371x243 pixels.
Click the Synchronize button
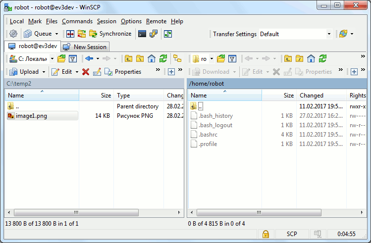(110, 34)
